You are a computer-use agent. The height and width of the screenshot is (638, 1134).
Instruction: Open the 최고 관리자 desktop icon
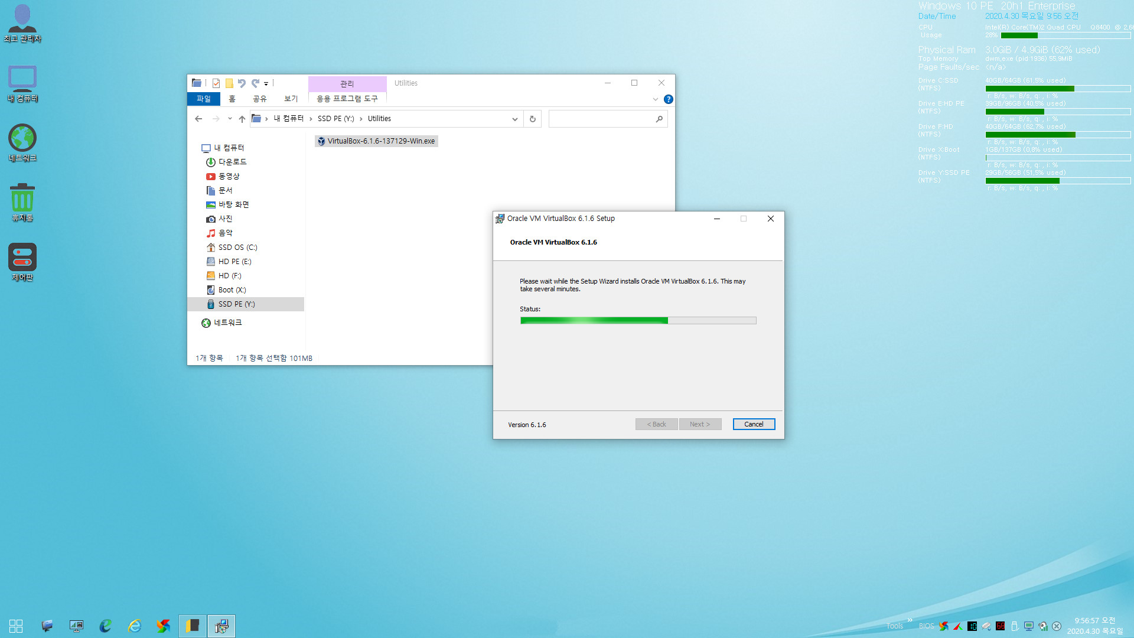[x=22, y=22]
